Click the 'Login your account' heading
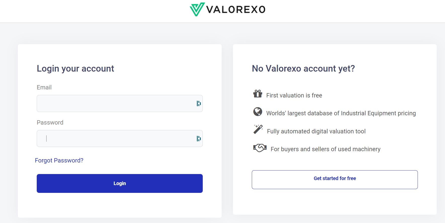The image size is (445, 223). [x=75, y=69]
